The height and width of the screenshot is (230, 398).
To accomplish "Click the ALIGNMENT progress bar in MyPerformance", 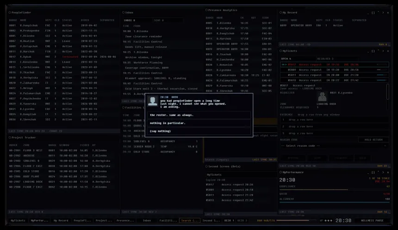I will pyautogui.click(x=334, y=203).
